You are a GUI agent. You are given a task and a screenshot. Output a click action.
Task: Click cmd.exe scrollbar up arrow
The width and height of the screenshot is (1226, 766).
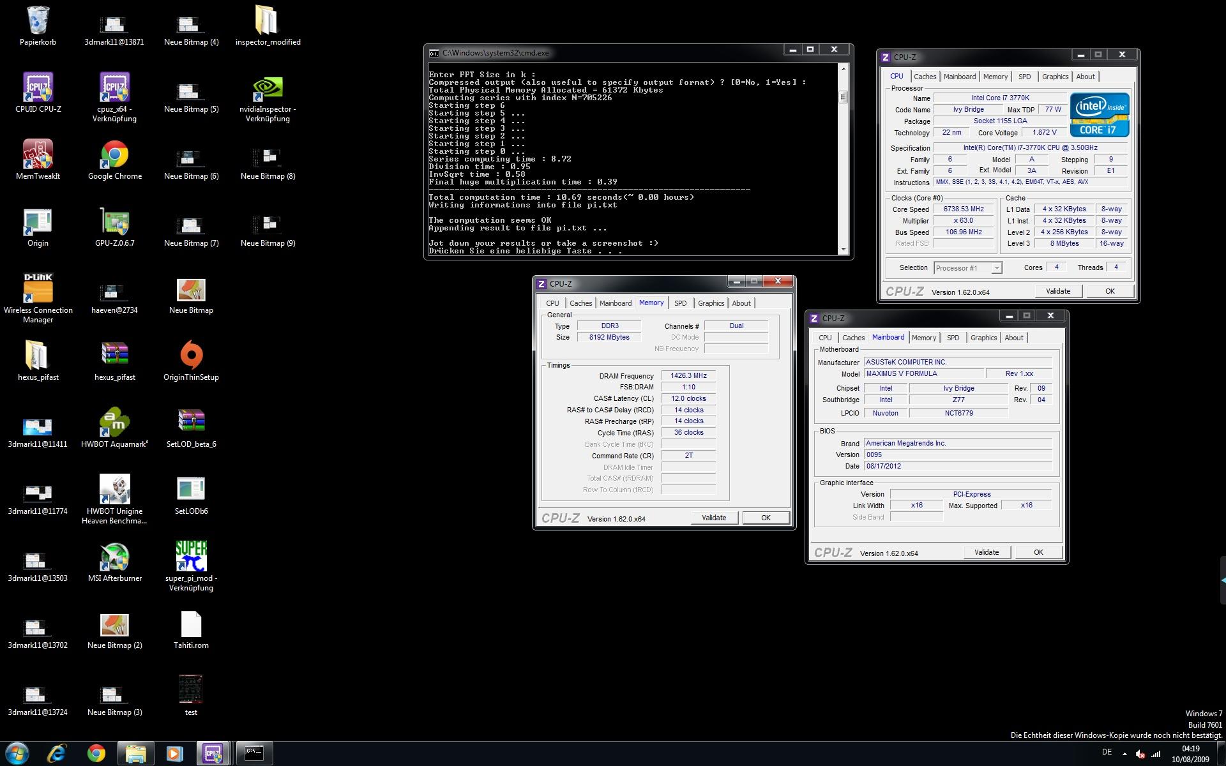click(x=843, y=68)
